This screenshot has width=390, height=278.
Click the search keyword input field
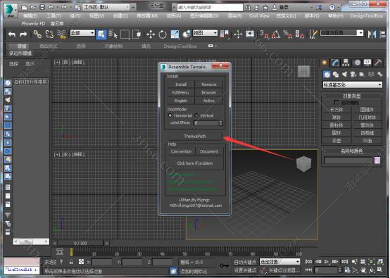(210, 8)
